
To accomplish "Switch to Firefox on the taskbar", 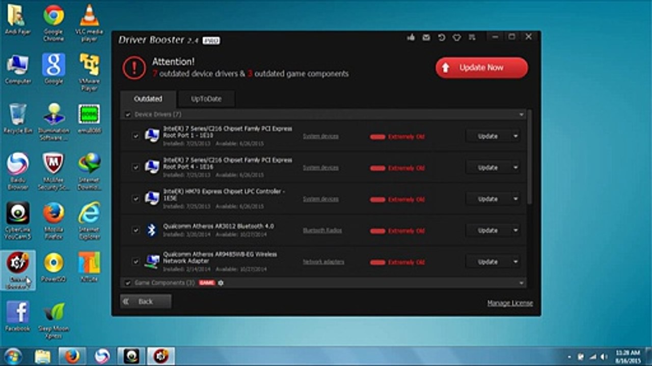I will coord(72,356).
